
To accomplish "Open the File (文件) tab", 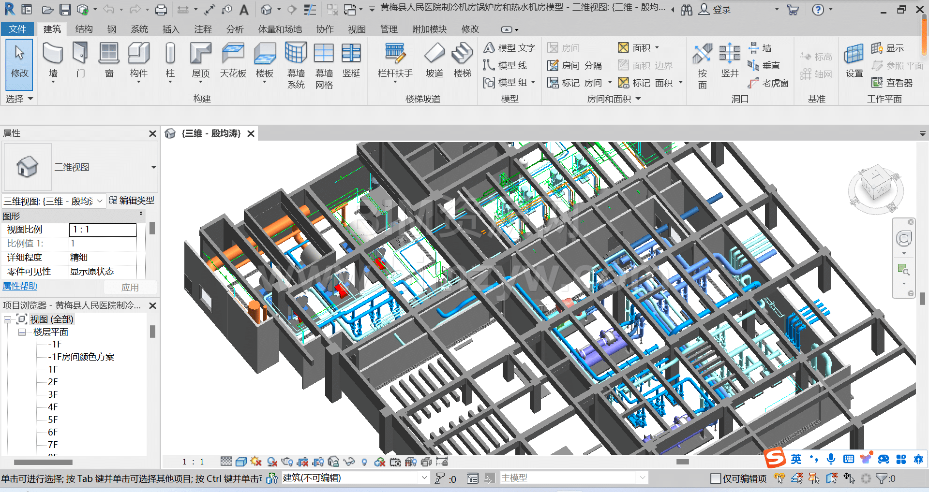I will click(17, 29).
